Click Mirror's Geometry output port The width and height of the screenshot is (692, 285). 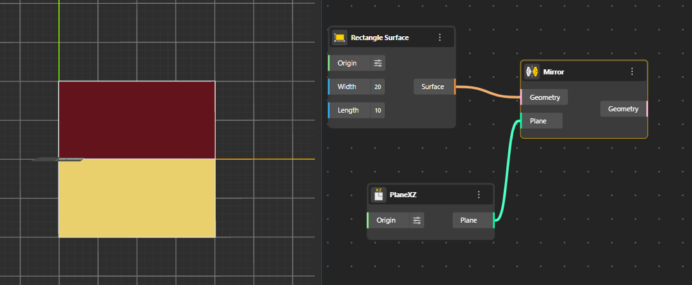click(x=647, y=109)
